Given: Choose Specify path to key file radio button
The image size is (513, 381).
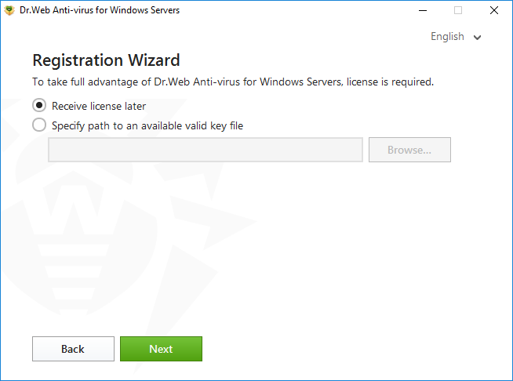Looking at the screenshot, I should click(39, 125).
